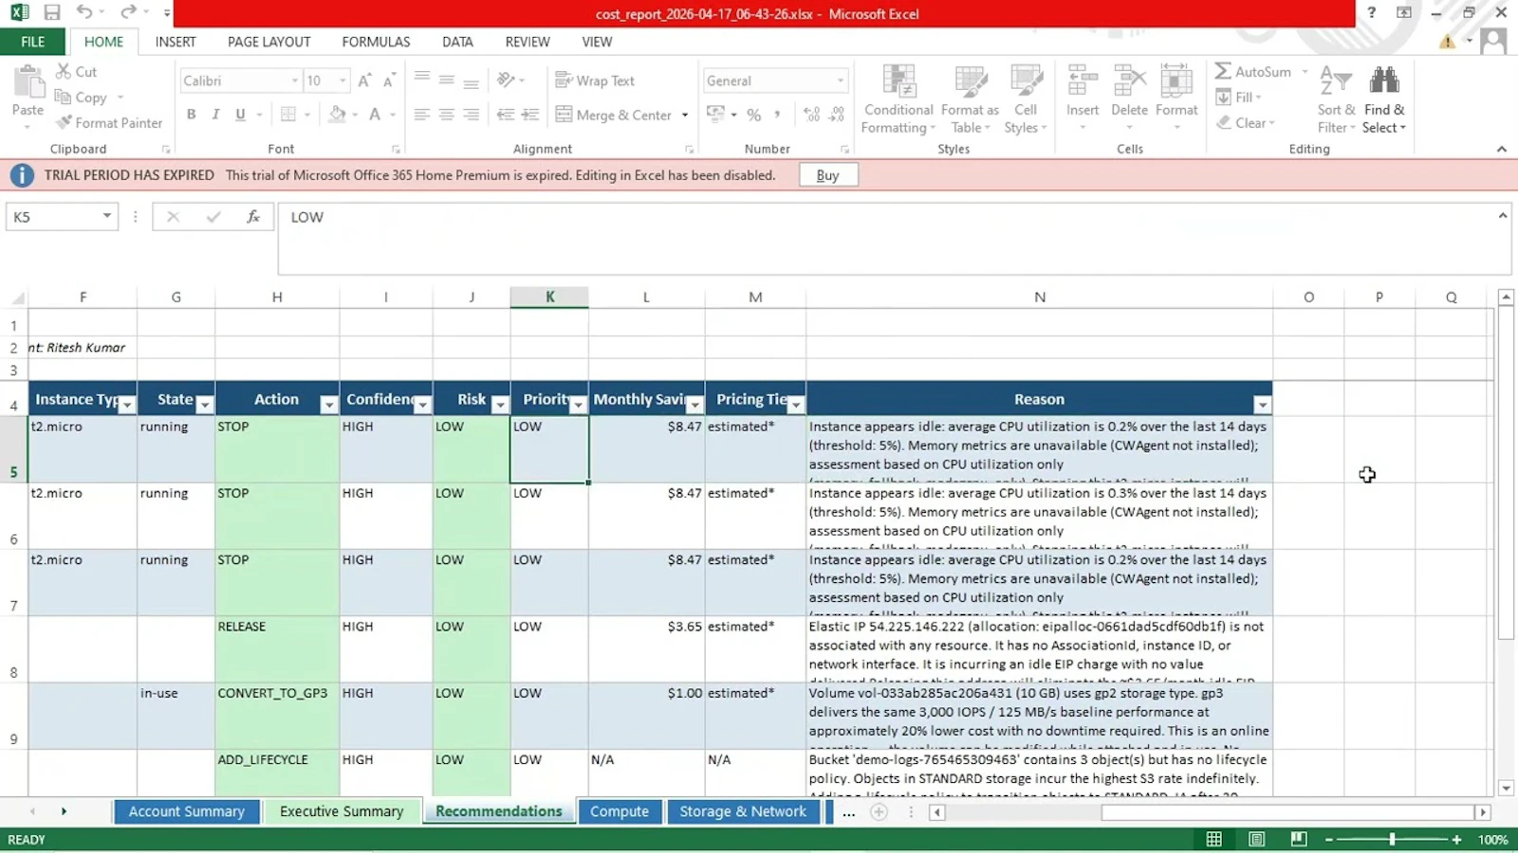The image size is (1518, 853).
Task: Open the FILE tab
Action: point(33,42)
